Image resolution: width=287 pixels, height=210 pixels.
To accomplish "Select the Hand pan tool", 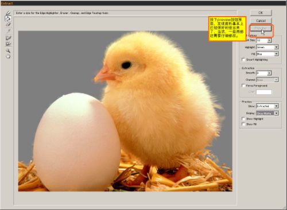I will click(x=8, y=56).
